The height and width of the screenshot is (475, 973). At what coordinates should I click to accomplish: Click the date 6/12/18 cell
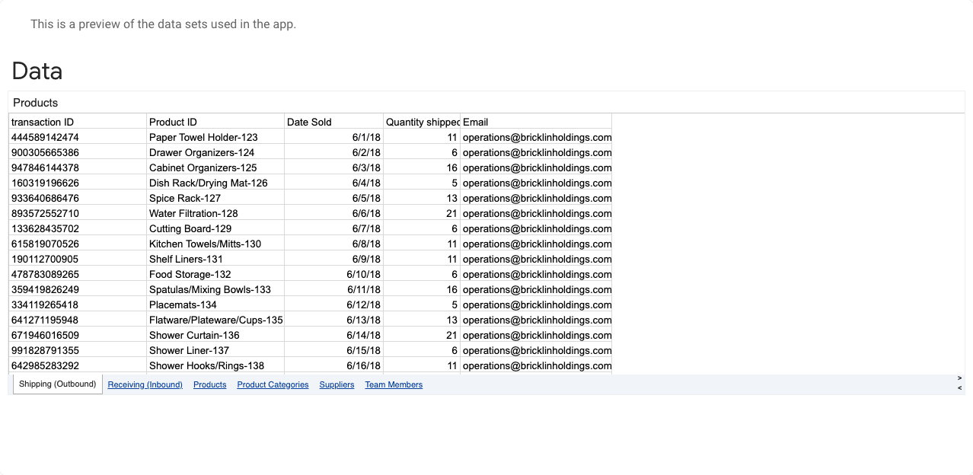point(334,304)
